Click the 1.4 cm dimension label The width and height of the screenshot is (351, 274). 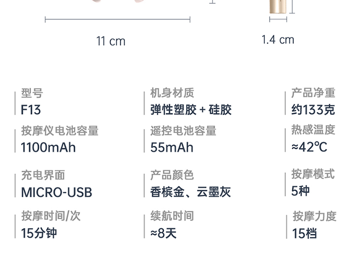(278, 39)
